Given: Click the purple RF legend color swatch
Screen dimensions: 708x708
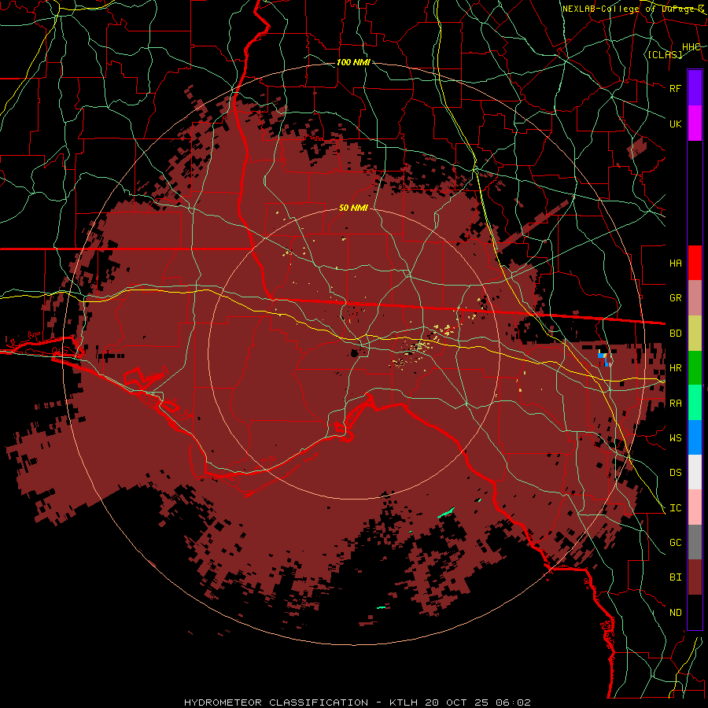Looking at the screenshot, I should 695,88.
